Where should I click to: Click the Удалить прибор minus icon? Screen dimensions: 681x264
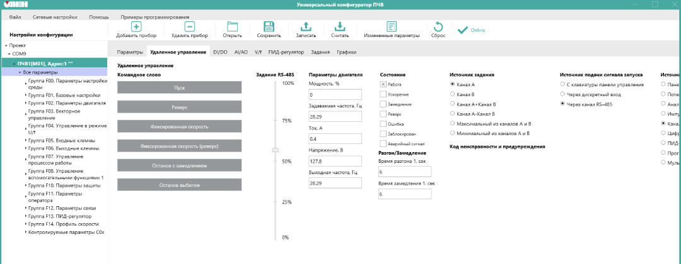(x=189, y=26)
